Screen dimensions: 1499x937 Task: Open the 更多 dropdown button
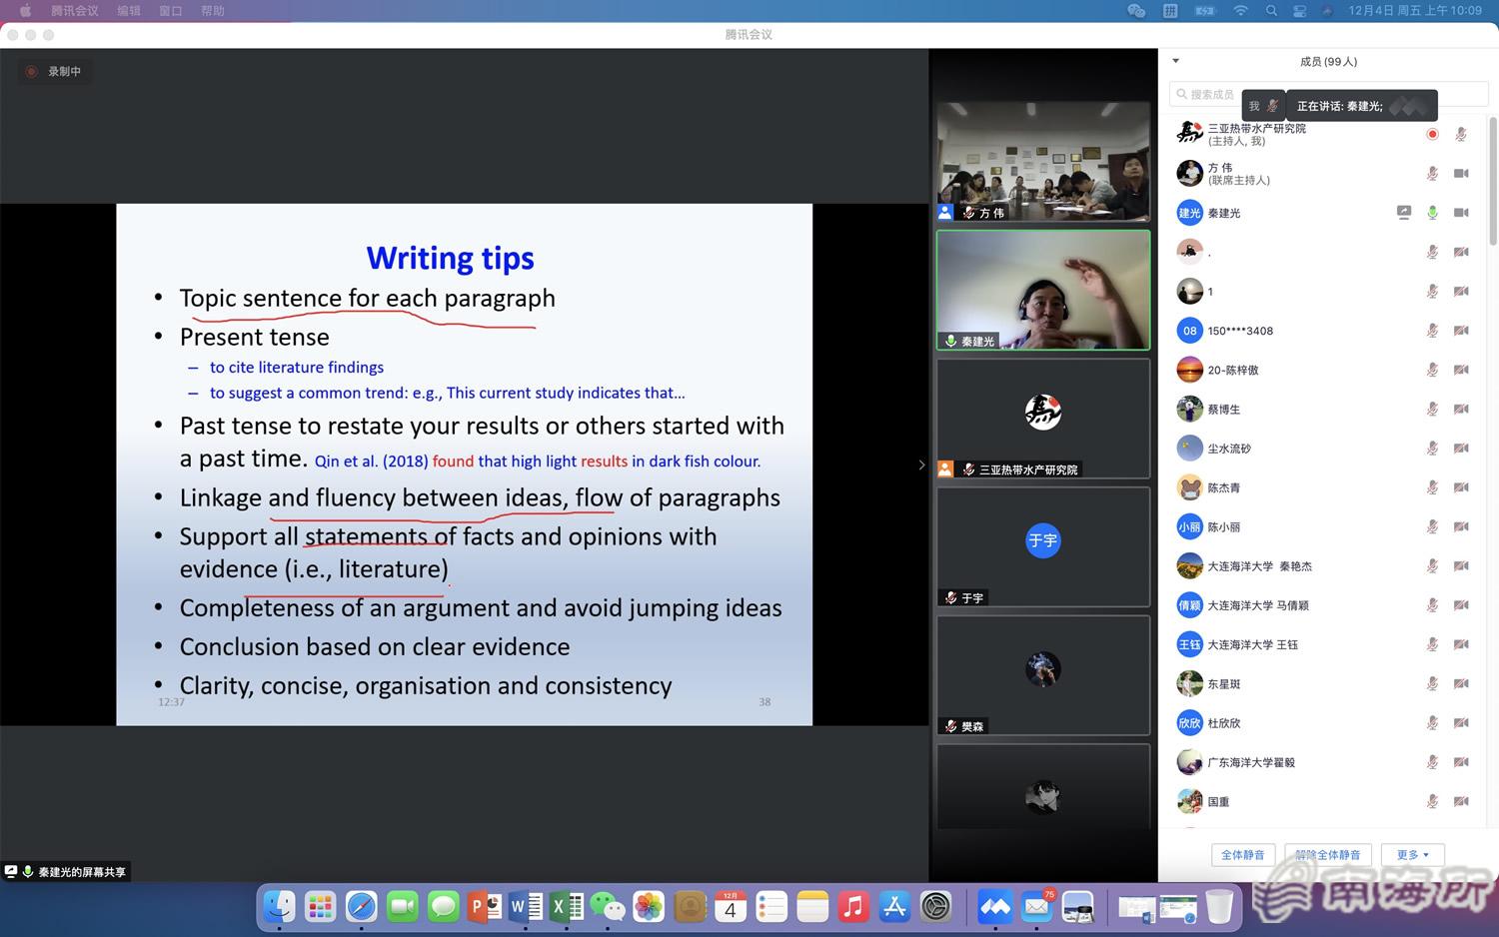tap(1412, 855)
